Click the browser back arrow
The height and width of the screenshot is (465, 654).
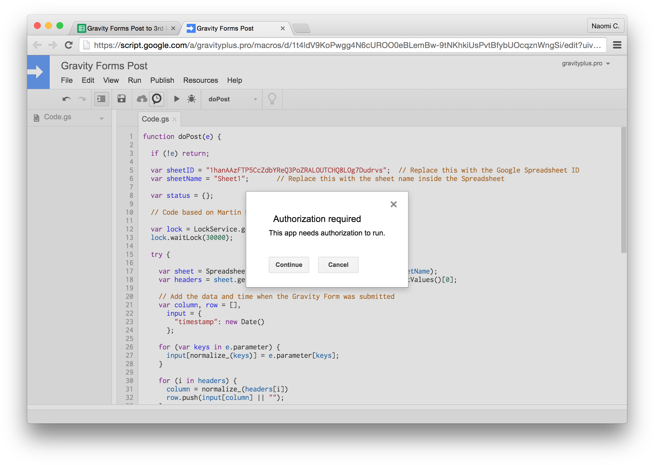pos(37,45)
